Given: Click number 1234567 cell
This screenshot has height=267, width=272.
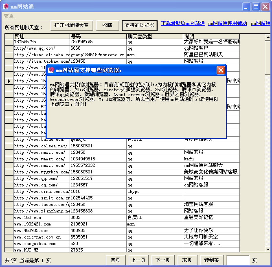Looking at the screenshot, I should point(98,185).
